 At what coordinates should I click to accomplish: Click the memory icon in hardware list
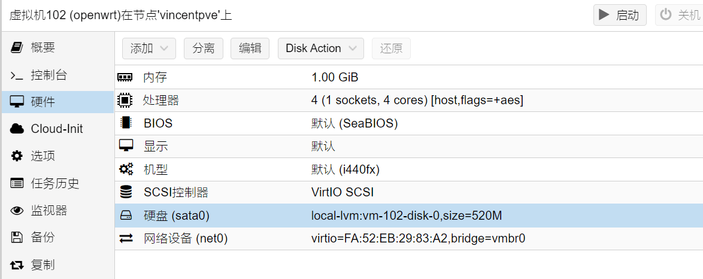(125, 77)
